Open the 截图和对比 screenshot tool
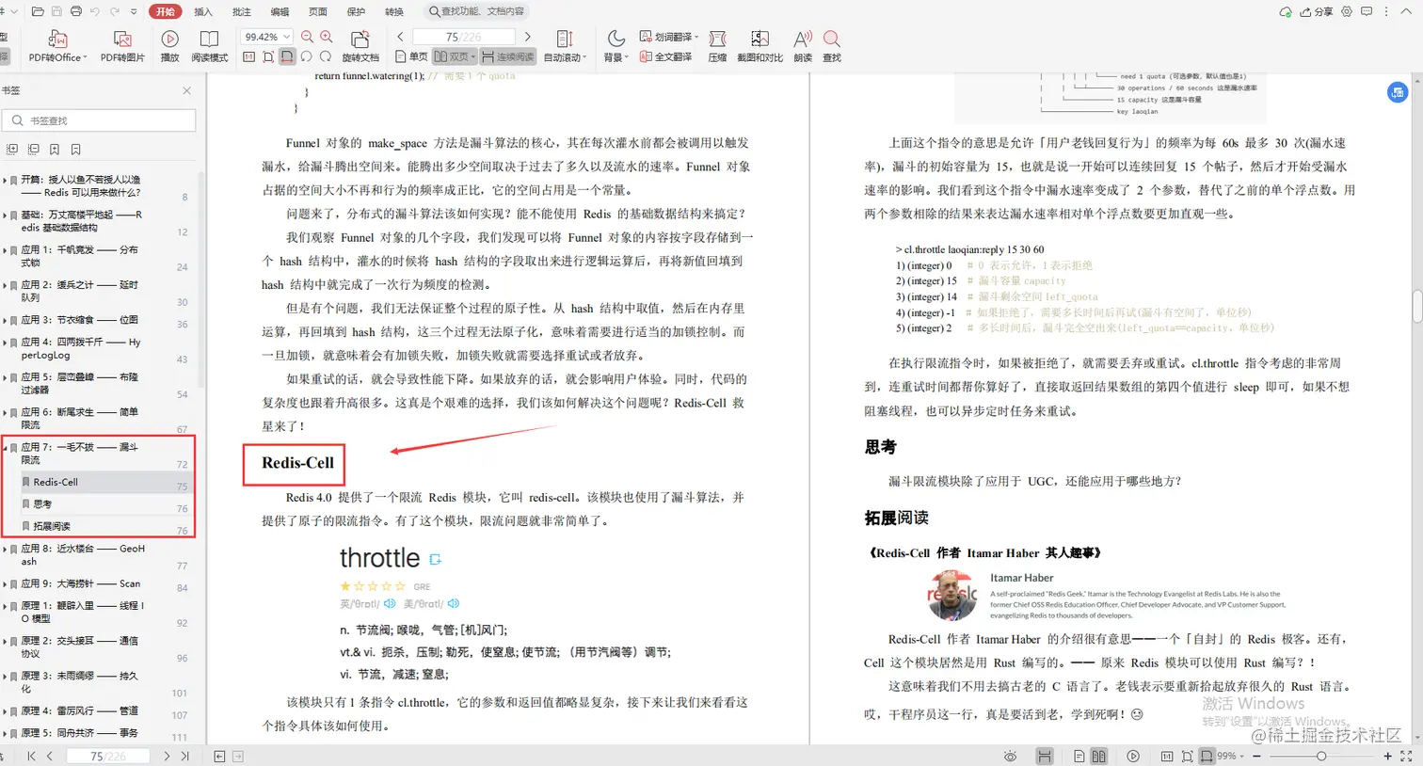The height and width of the screenshot is (766, 1423). [759, 43]
